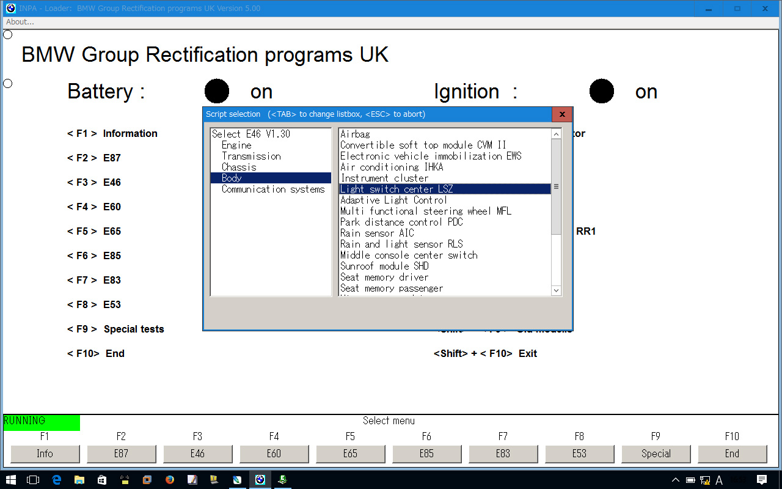Click the green RUNNING status label
This screenshot has width=782, height=489.
tap(42, 422)
